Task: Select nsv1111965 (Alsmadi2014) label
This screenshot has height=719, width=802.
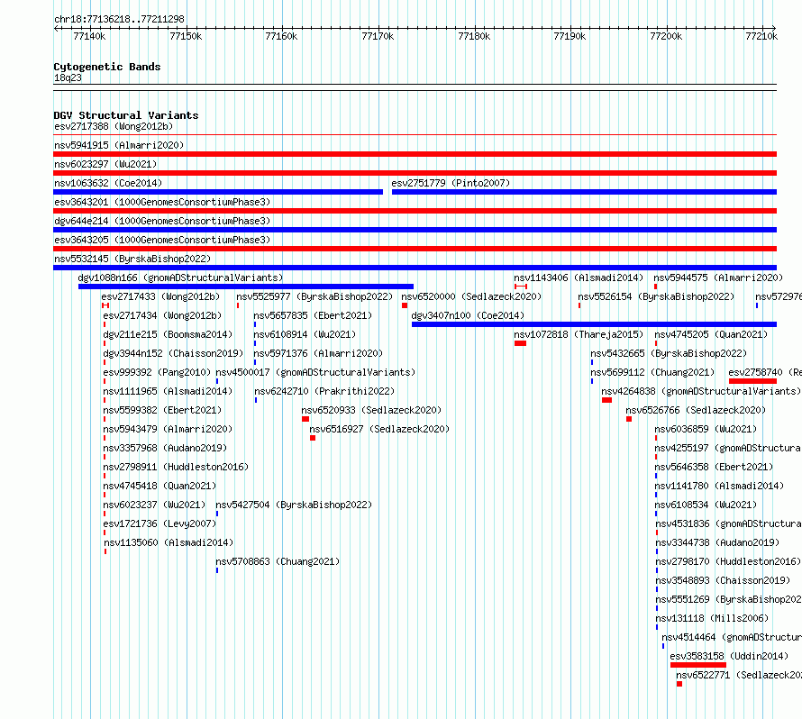Action: pyautogui.click(x=168, y=391)
